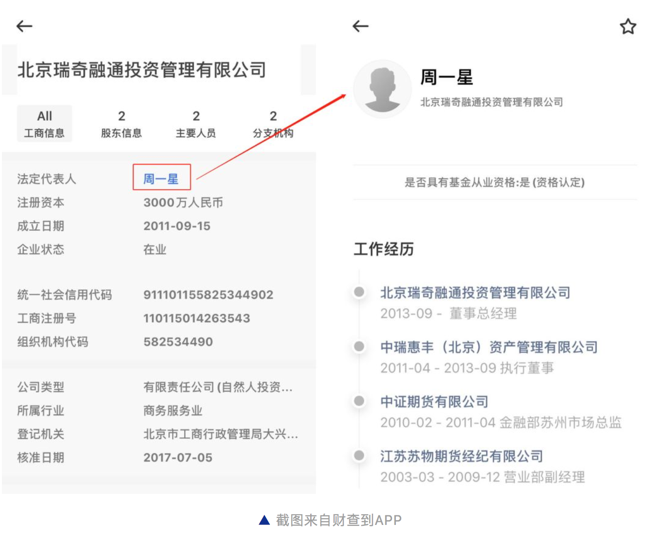Tap registration number 110115014263543
This screenshot has height=539, width=660.
point(197,318)
